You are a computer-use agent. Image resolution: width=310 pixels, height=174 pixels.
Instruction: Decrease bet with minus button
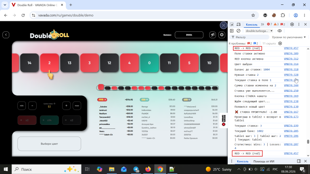click(x=32, y=106)
